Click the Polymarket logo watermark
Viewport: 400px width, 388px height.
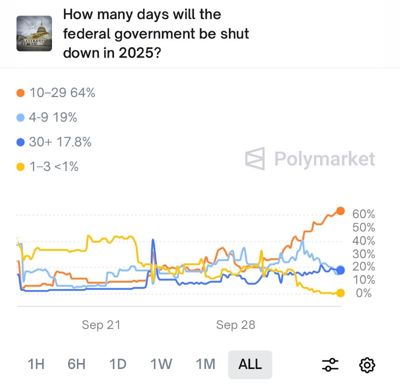click(310, 159)
